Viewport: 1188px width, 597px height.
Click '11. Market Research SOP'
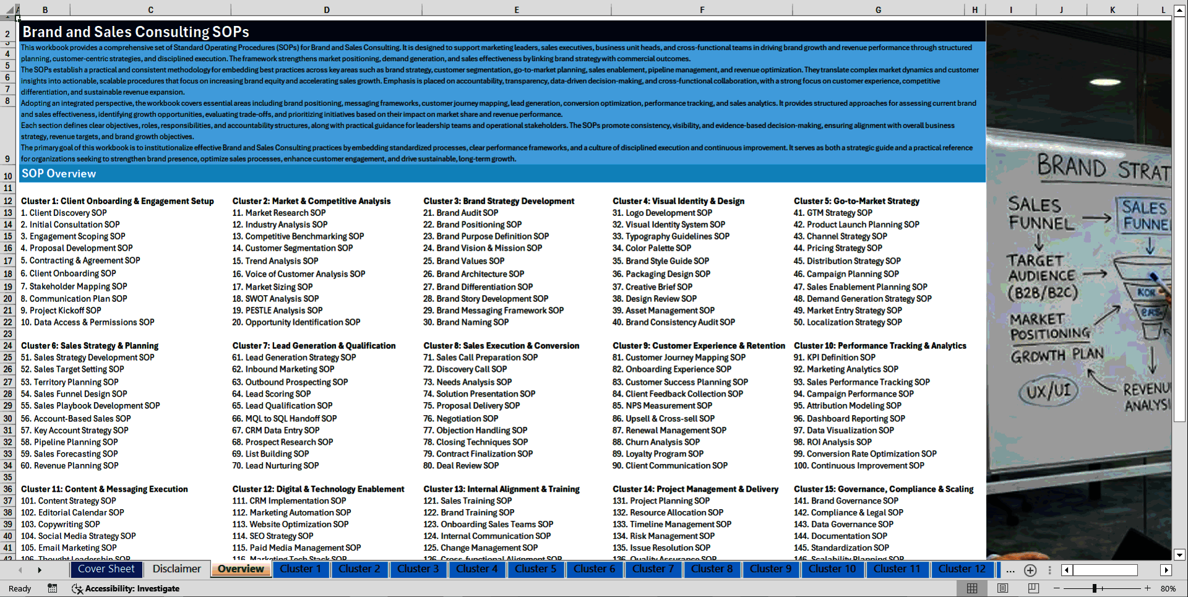click(x=279, y=213)
